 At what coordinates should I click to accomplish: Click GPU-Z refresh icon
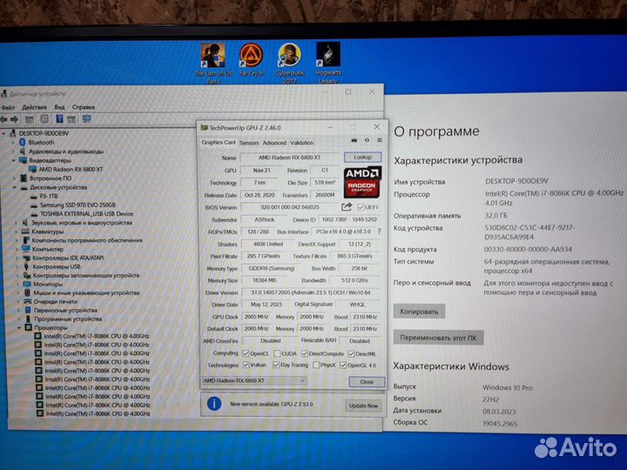click(x=367, y=140)
